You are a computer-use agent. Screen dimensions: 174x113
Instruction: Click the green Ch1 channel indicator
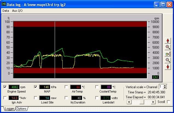tap(155, 78)
